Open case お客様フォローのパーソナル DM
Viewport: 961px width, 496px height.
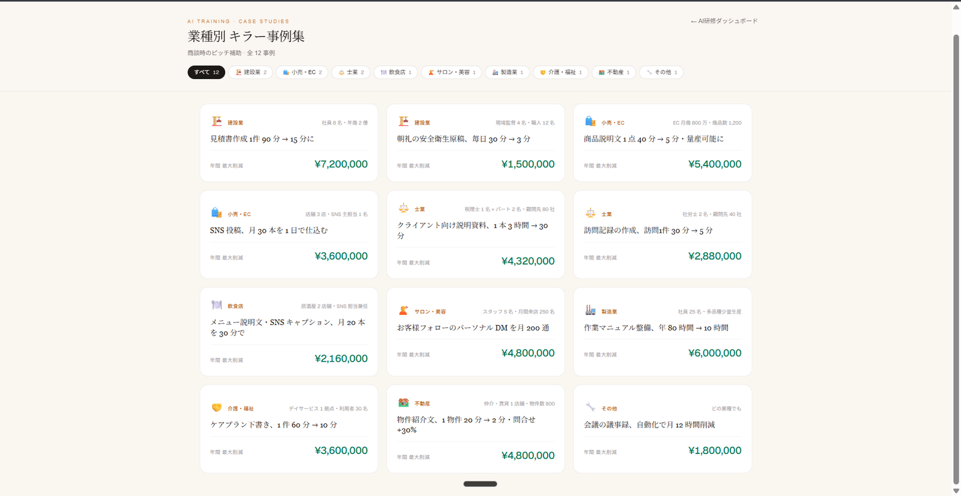pos(476,332)
